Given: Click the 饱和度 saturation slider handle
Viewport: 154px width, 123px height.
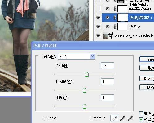Looking at the screenshot, I should tap(85, 90).
